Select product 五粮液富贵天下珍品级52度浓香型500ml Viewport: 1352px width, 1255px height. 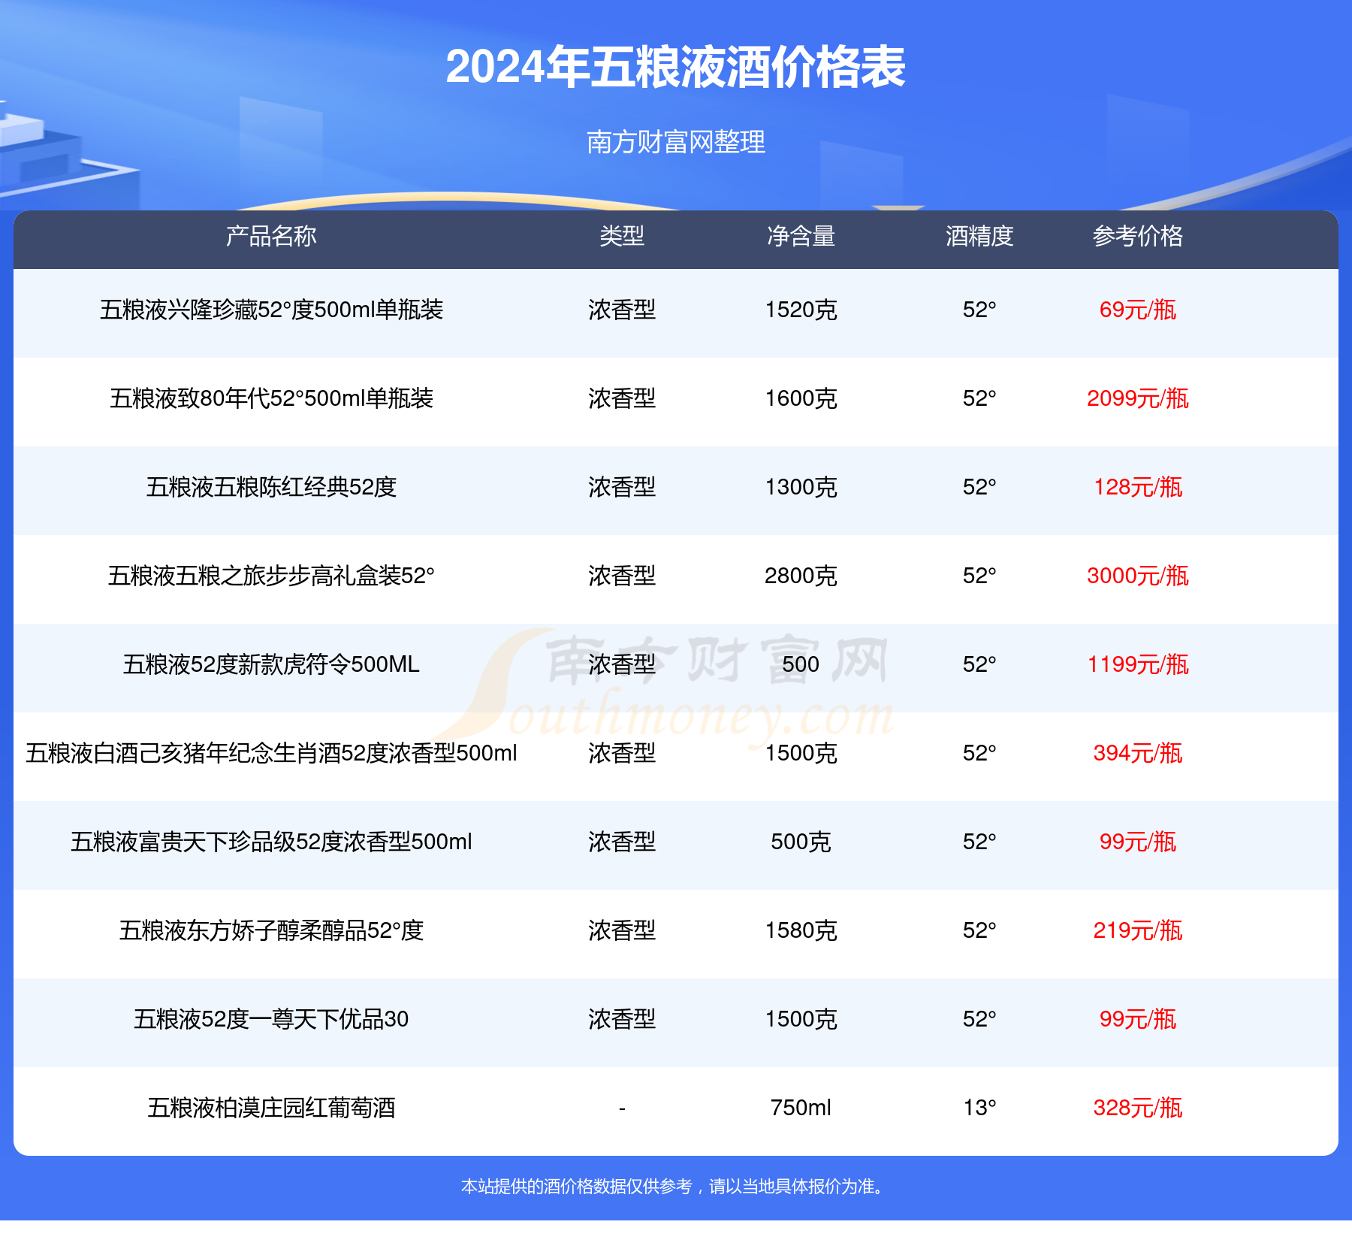pyautogui.click(x=271, y=842)
